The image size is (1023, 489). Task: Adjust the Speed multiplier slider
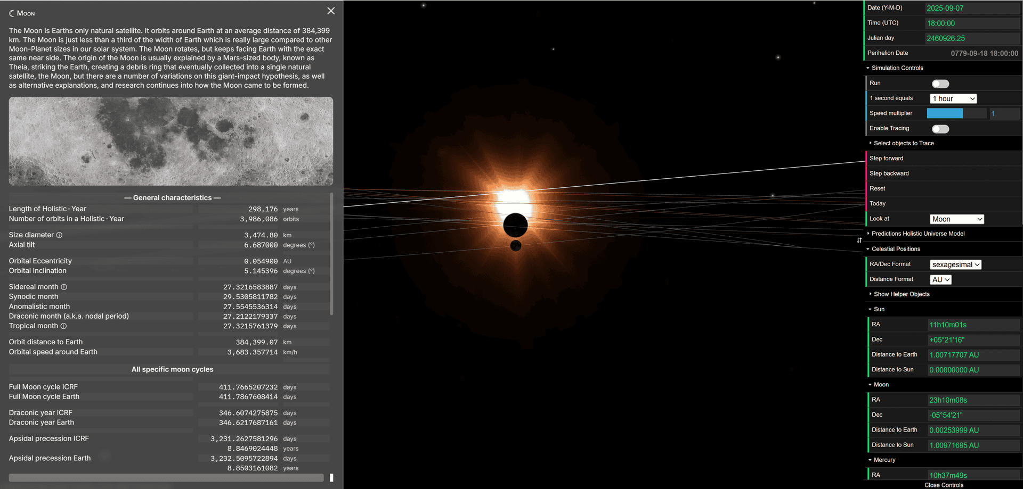click(x=956, y=113)
